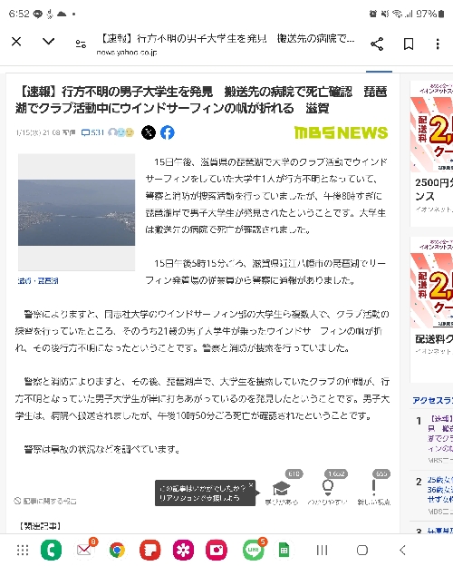Open site settings icon beside URL
This screenshot has width=453, height=566.
tap(81, 44)
